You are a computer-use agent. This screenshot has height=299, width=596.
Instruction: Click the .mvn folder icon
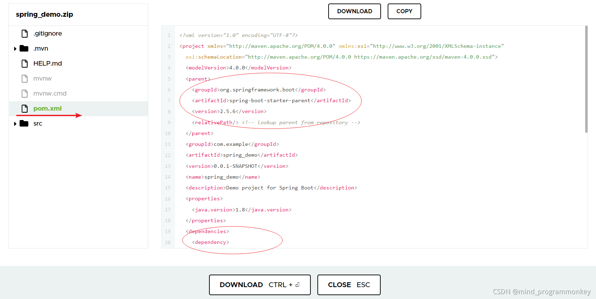click(x=24, y=48)
